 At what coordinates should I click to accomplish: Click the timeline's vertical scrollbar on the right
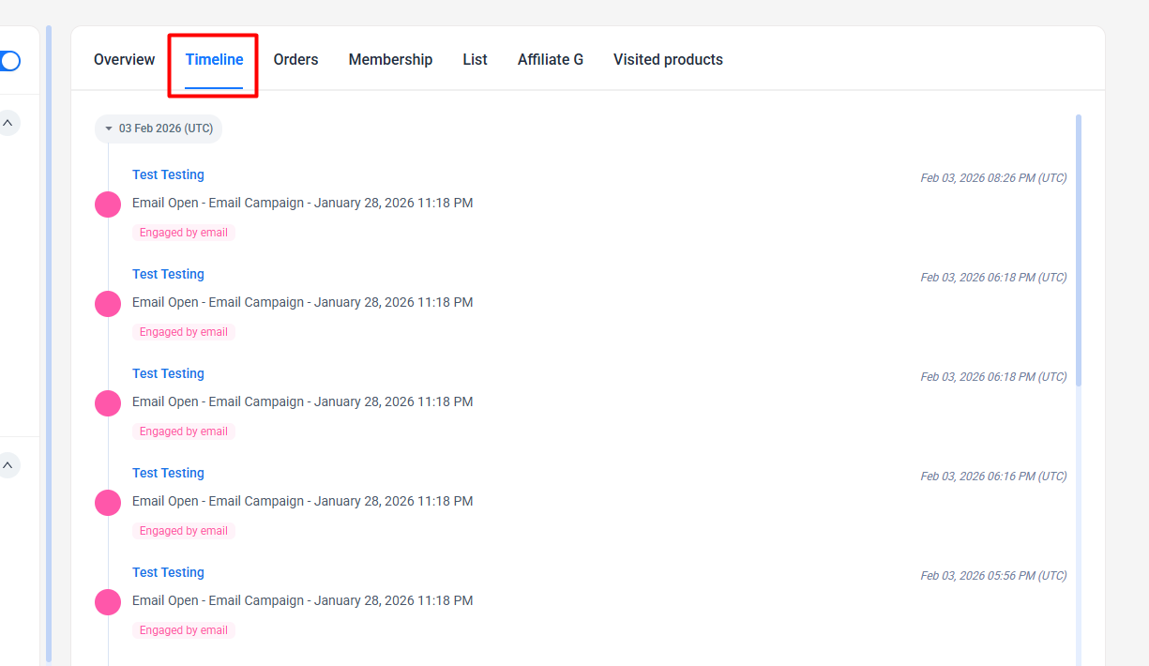pos(1079,250)
